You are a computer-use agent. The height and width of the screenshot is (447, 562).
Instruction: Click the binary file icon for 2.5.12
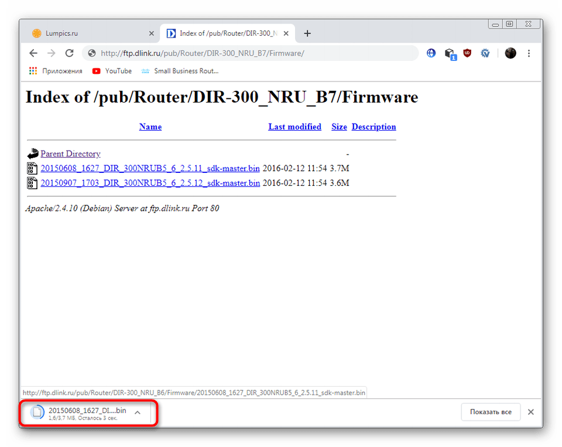pyautogui.click(x=32, y=183)
